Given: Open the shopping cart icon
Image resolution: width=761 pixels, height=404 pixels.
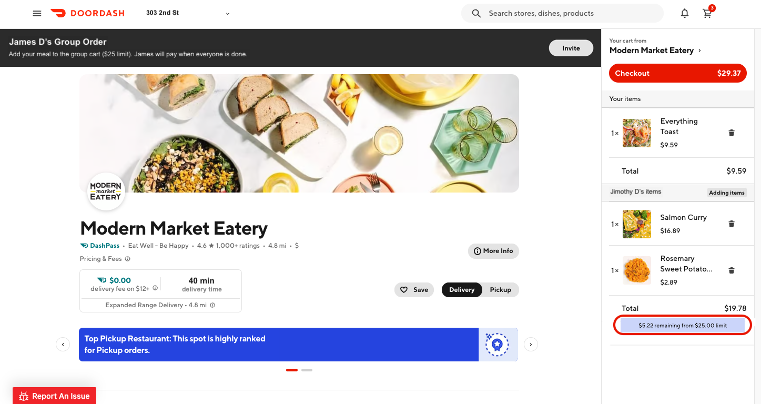Looking at the screenshot, I should [x=707, y=14].
